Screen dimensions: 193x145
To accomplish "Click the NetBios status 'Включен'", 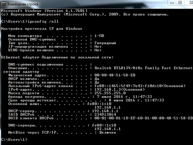I will pos(108,132).
